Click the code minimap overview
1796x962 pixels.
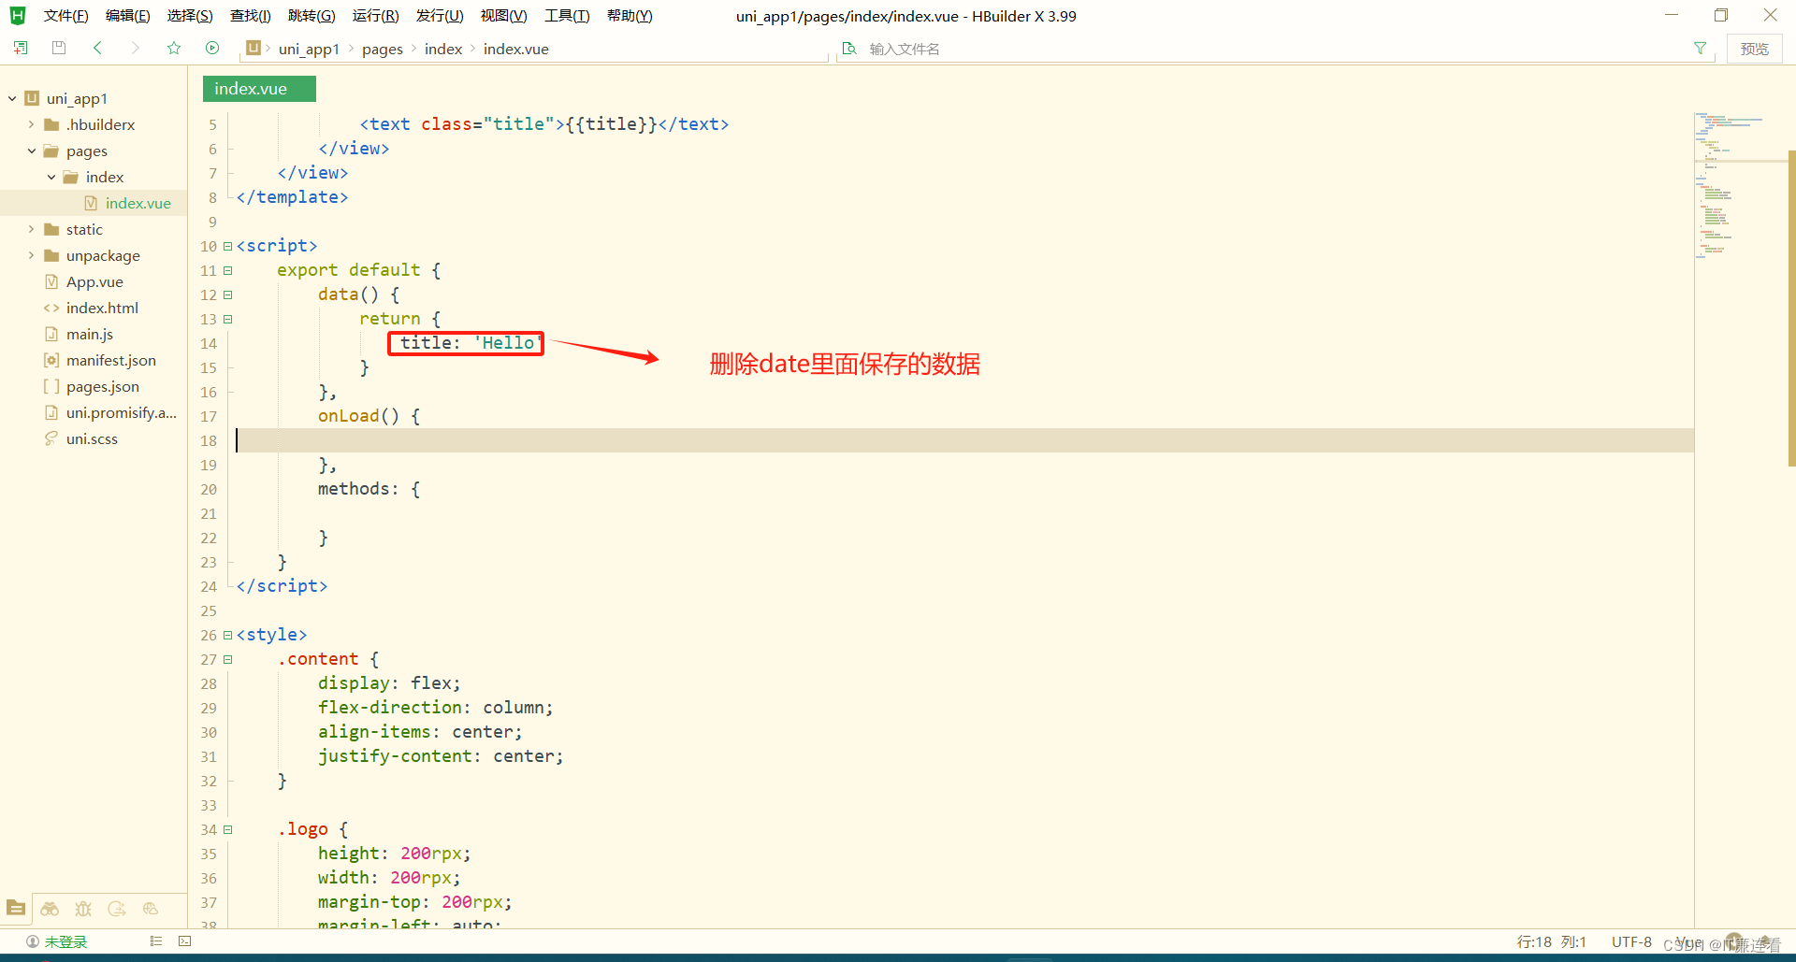tap(1740, 187)
